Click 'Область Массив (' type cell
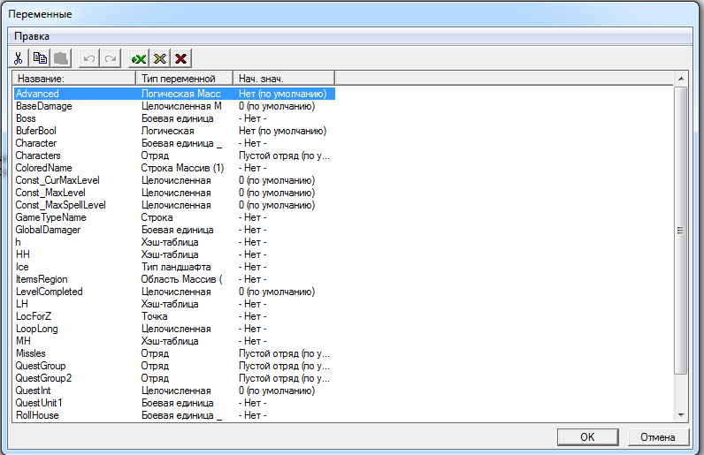Viewport: 704px width, 455px height. 181,279
